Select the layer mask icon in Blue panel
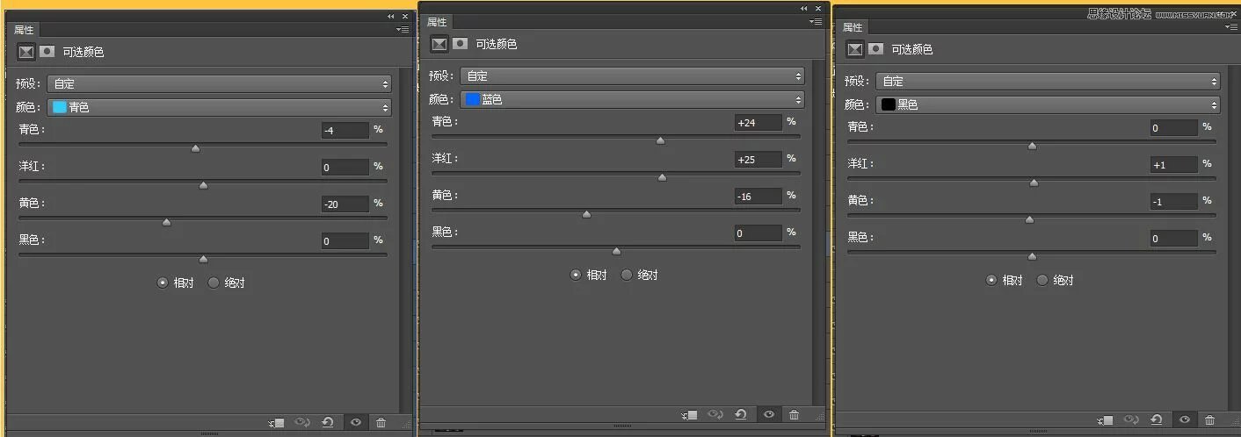Screen dimensions: 1241x437 tap(460, 44)
